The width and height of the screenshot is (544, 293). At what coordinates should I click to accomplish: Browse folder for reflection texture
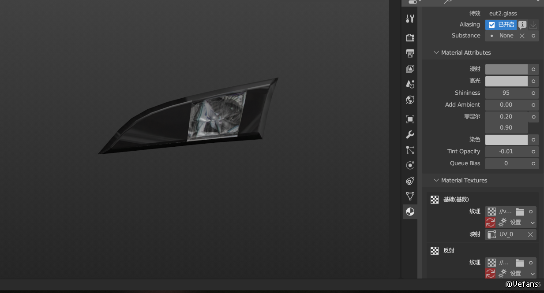point(520,263)
